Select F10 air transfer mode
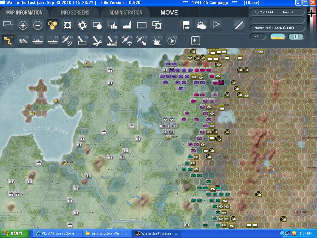317x238 pixels. click(x=142, y=40)
